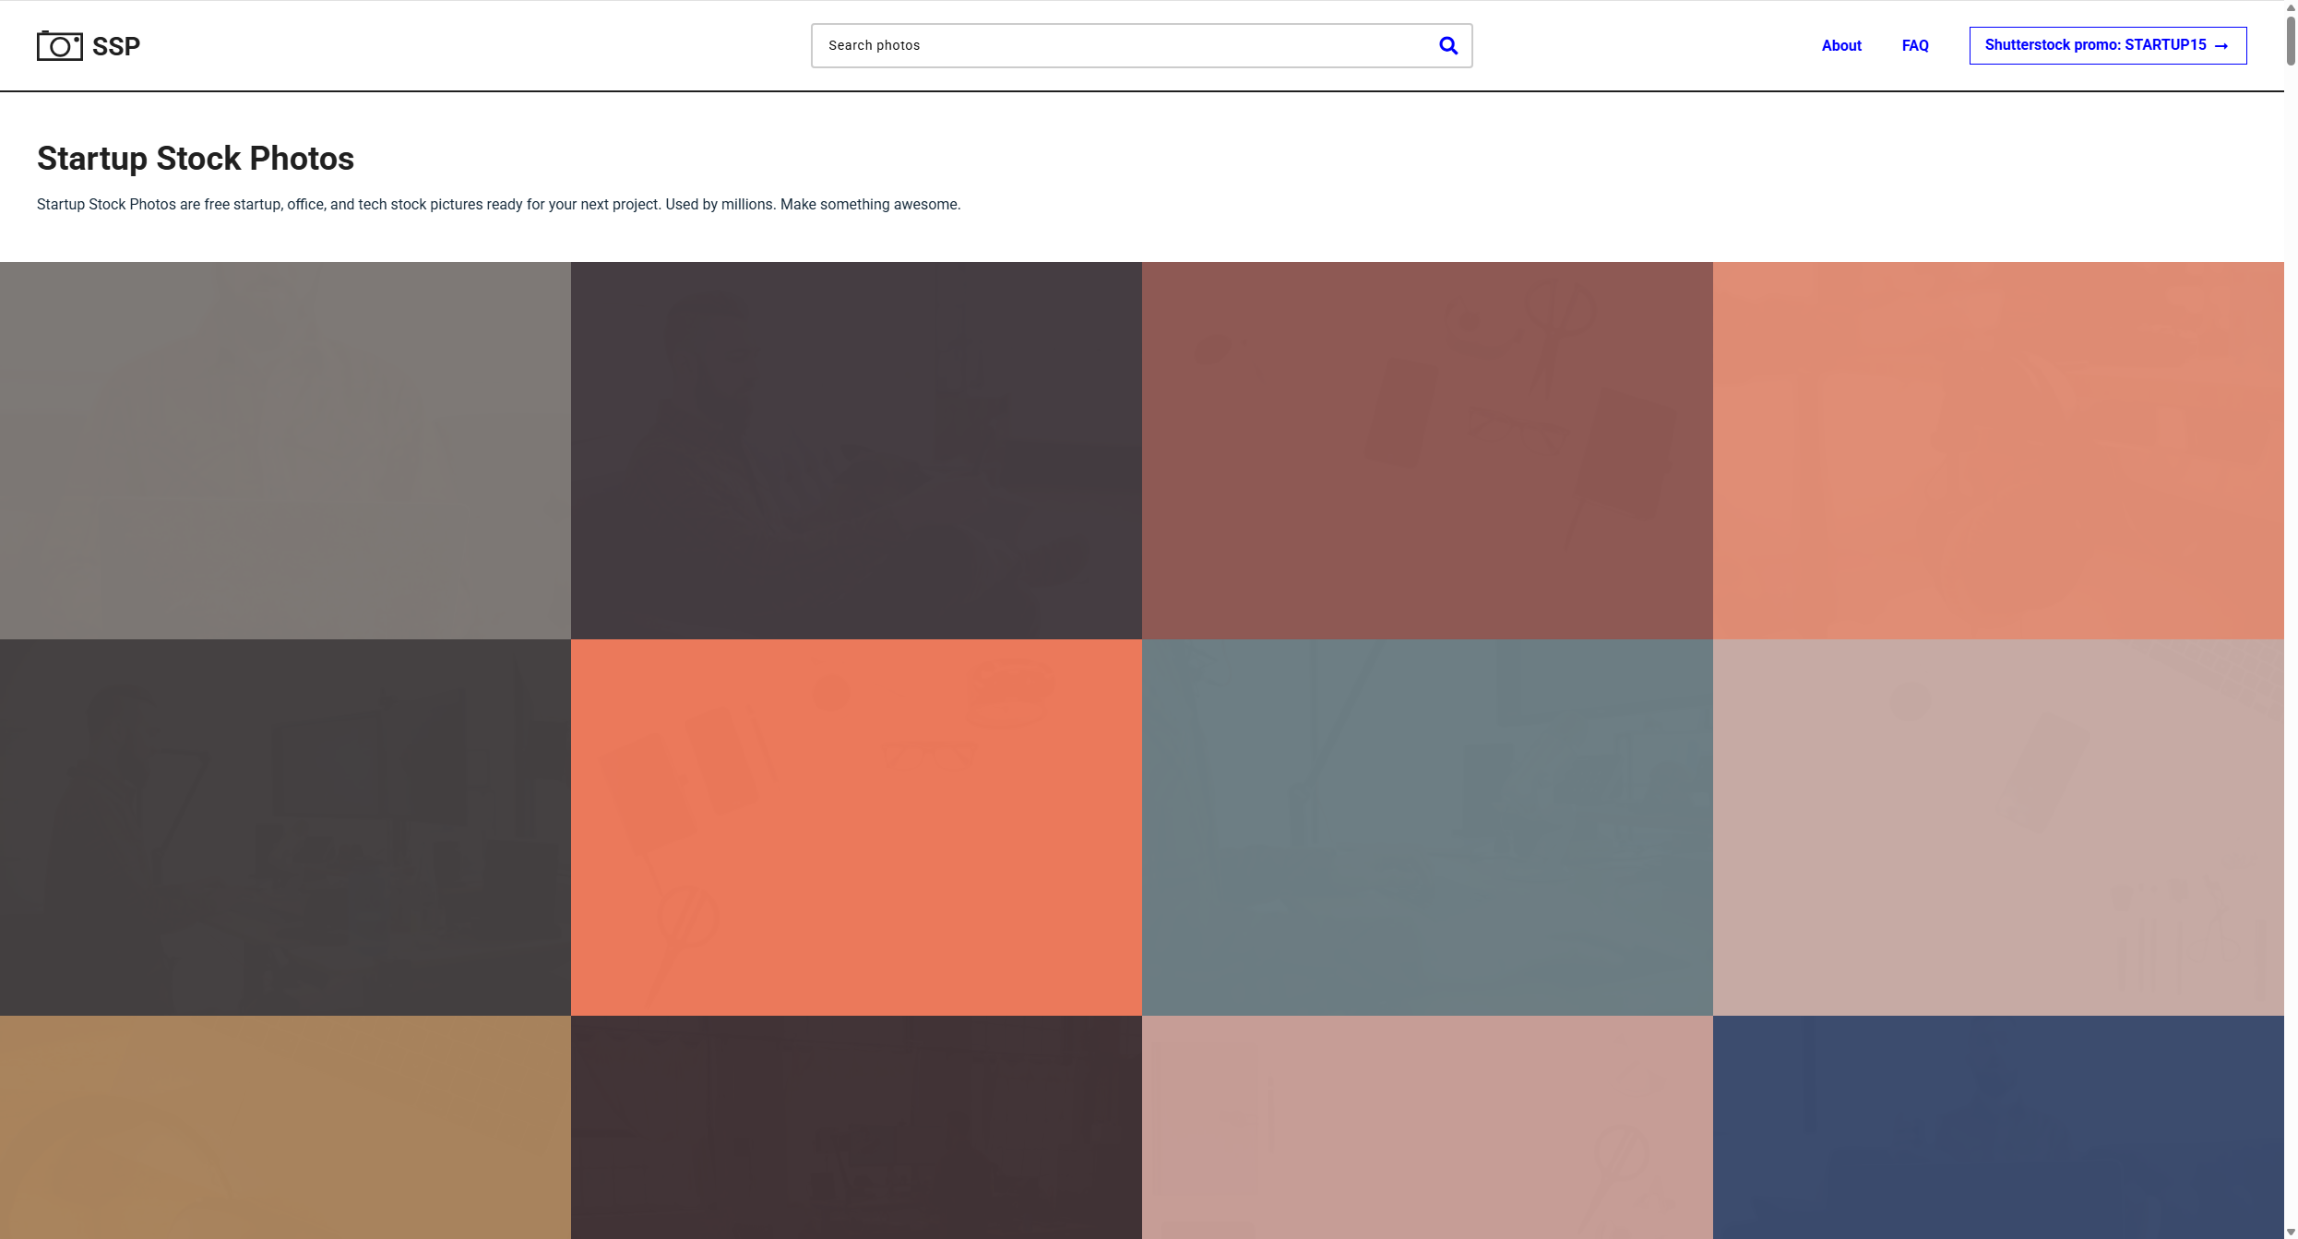Click the Startup Stock Photos heading
Screen dimensions: 2298x1239
click(x=196, y=158)
